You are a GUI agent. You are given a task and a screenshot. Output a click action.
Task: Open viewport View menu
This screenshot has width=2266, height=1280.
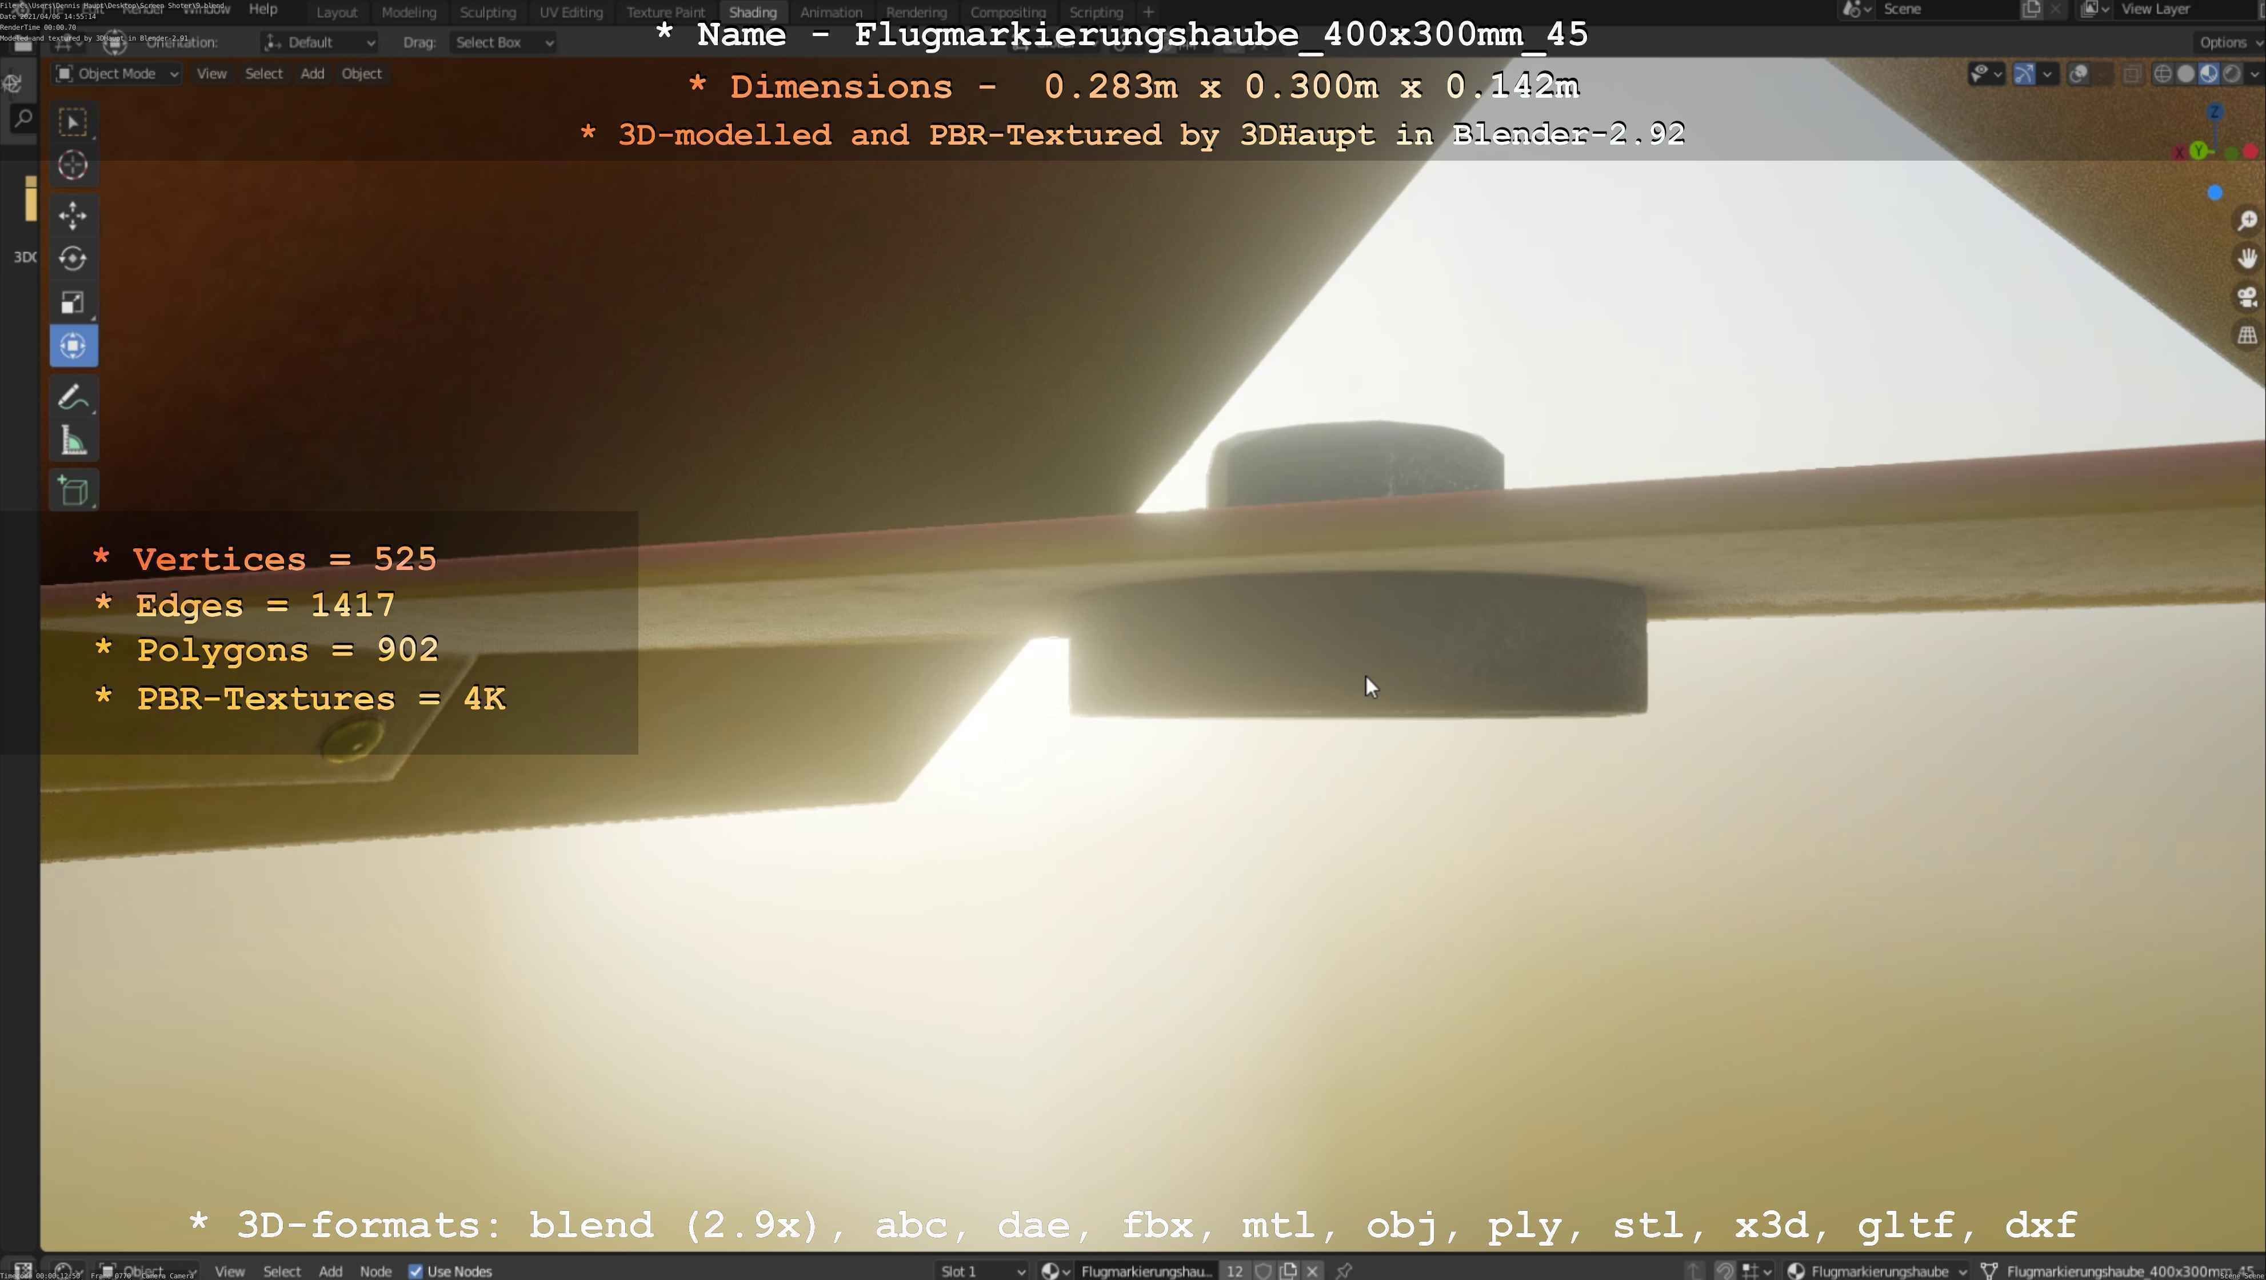[x=211, y=74]
